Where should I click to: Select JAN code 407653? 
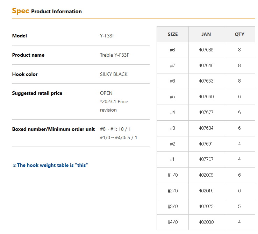coord(206,81)
